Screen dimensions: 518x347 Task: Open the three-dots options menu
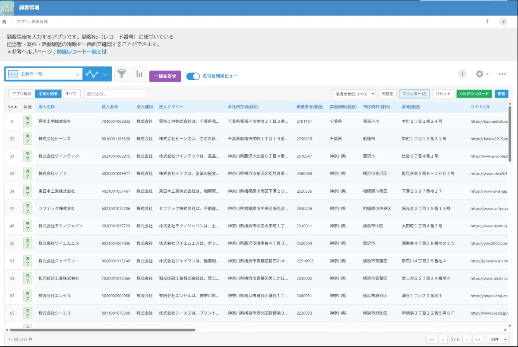click(502, 74)
